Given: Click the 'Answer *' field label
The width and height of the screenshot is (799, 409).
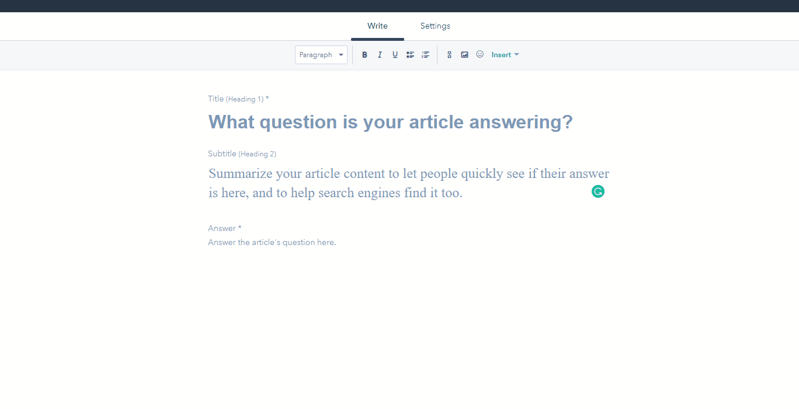Looking at the screenshot, I should [225, 228].
